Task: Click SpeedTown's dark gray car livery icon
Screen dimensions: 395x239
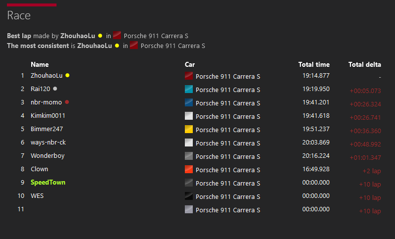Action: click(188, 183)
